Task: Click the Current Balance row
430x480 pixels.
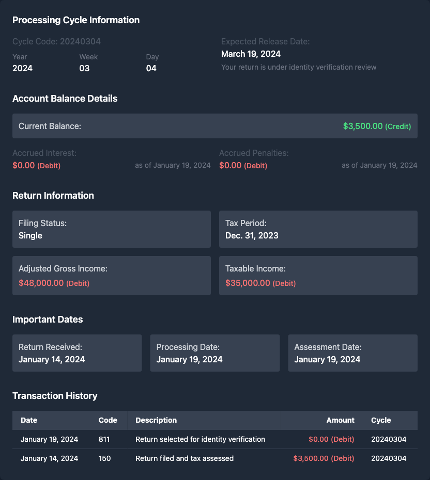Action: 214,126
